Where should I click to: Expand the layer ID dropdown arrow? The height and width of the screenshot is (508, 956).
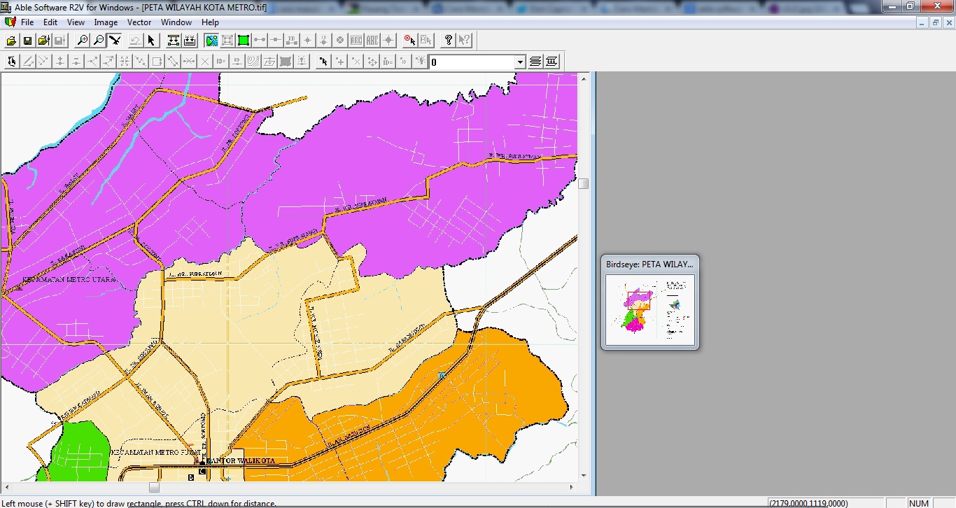[520, 62]
